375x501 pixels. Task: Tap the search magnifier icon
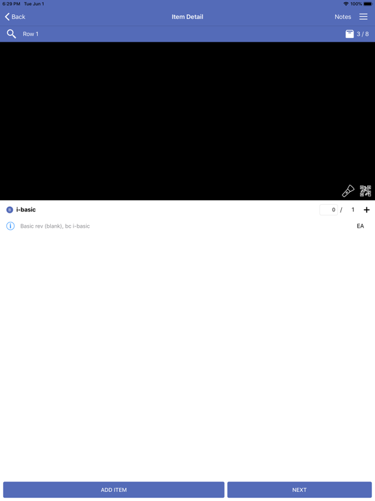pos(12,34)
